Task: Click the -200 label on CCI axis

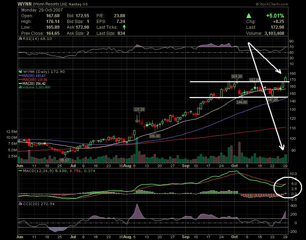Action: pyautogui.click(x=293, y=231)
